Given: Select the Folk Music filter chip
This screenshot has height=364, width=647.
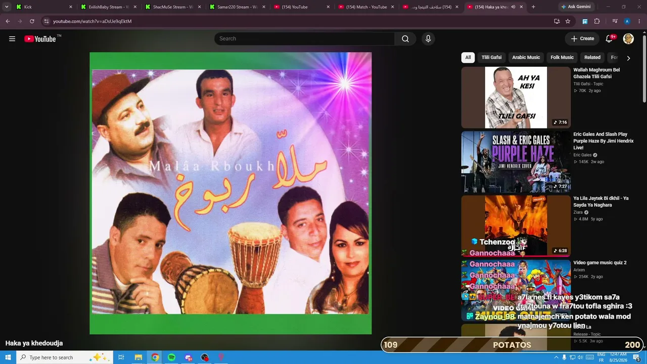Looking at the screenshot, I should pos(562,58).
